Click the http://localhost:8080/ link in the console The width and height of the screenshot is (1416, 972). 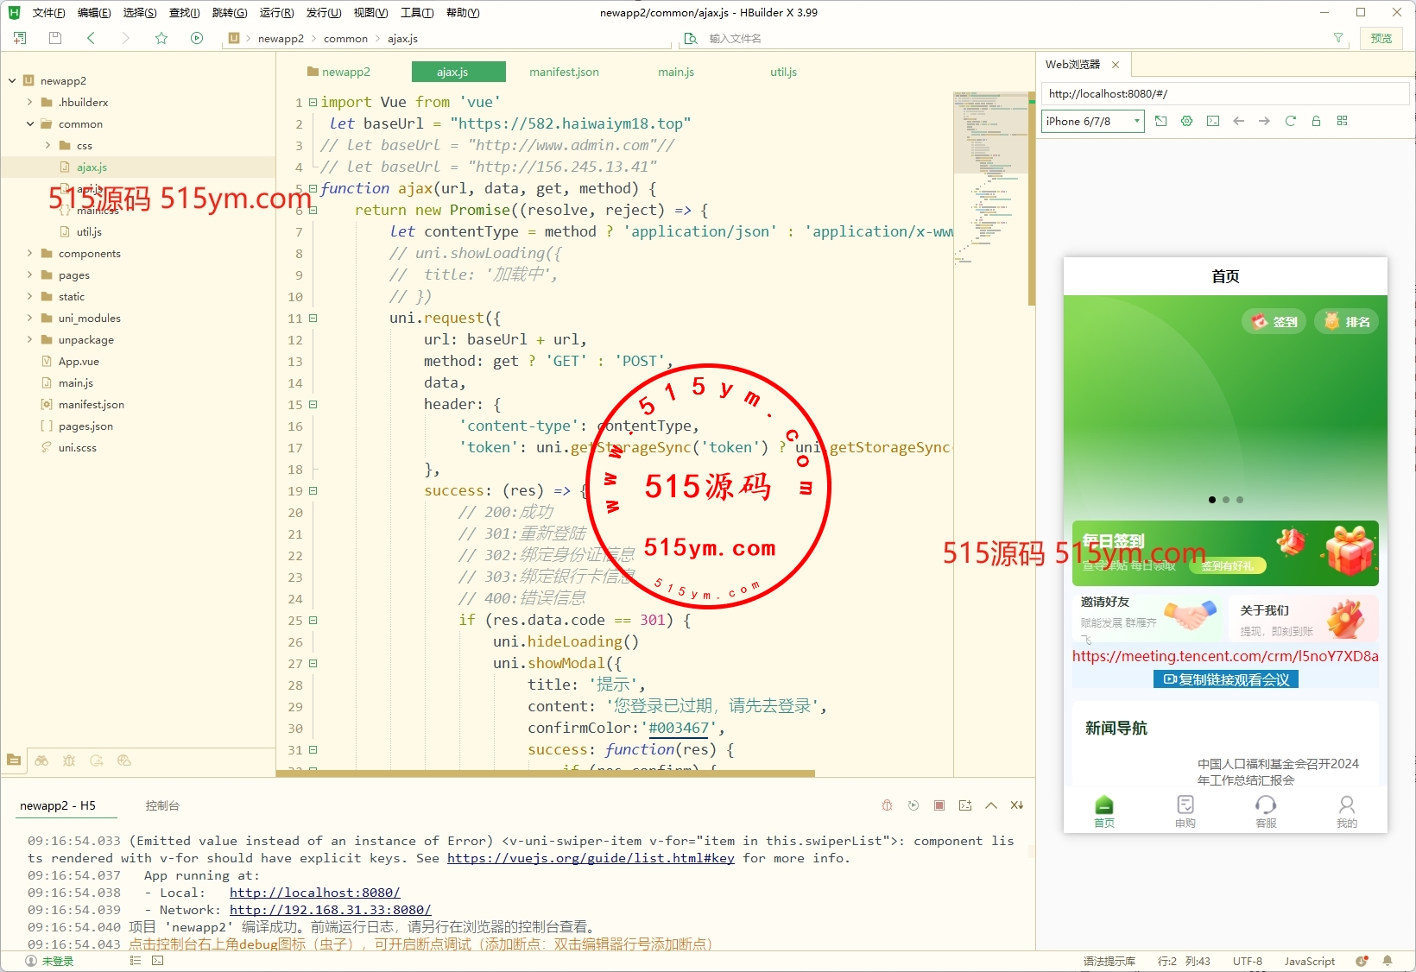314,893
